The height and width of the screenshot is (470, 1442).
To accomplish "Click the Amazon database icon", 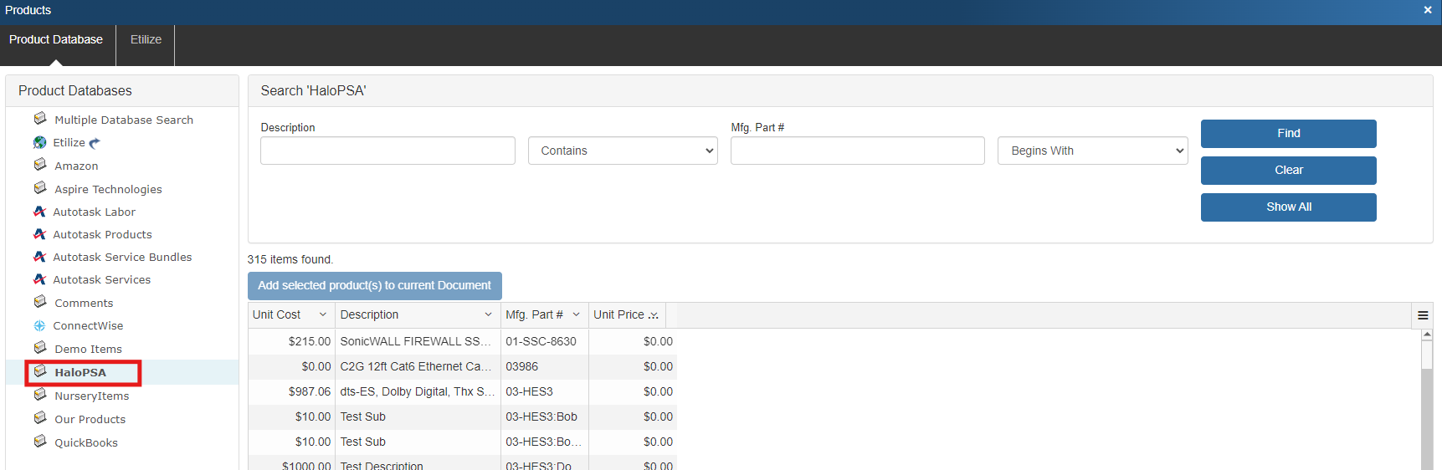I will [40, 165].
